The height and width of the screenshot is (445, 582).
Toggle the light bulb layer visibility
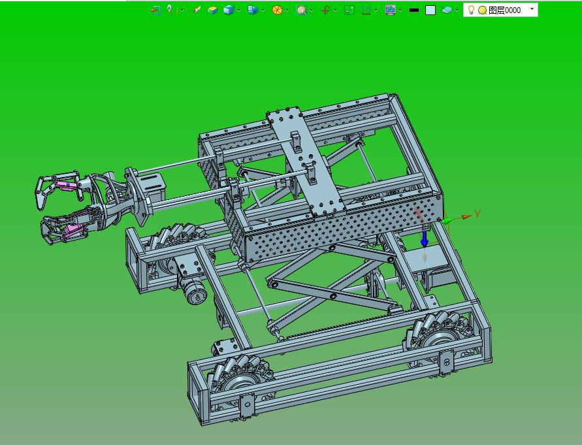(471, 10)
